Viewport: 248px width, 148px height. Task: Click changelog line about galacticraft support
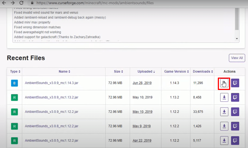pos(57,37)
